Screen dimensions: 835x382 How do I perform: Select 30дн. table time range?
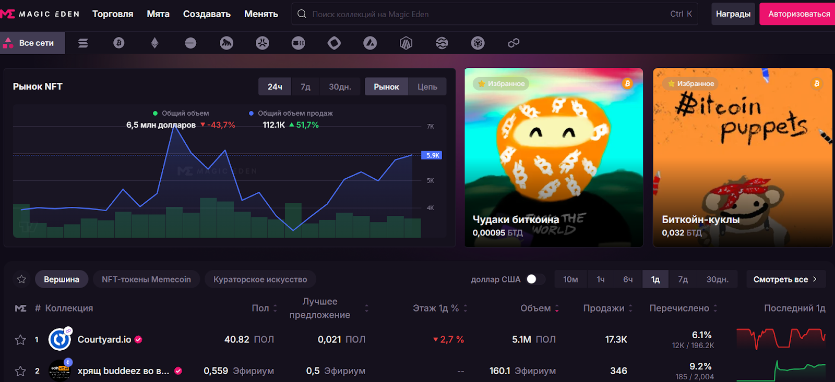[717, 279]
